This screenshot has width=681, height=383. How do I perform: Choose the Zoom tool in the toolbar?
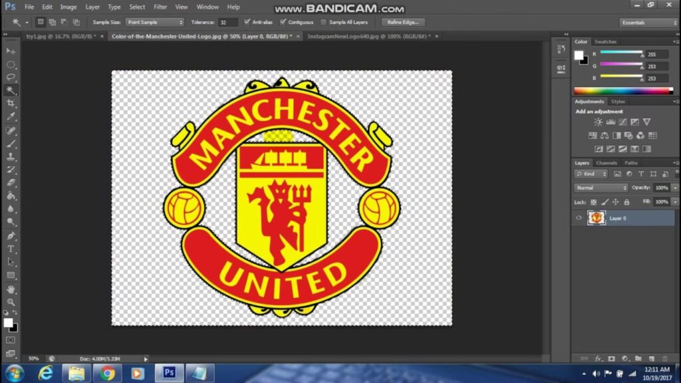(x=11, y=302)
